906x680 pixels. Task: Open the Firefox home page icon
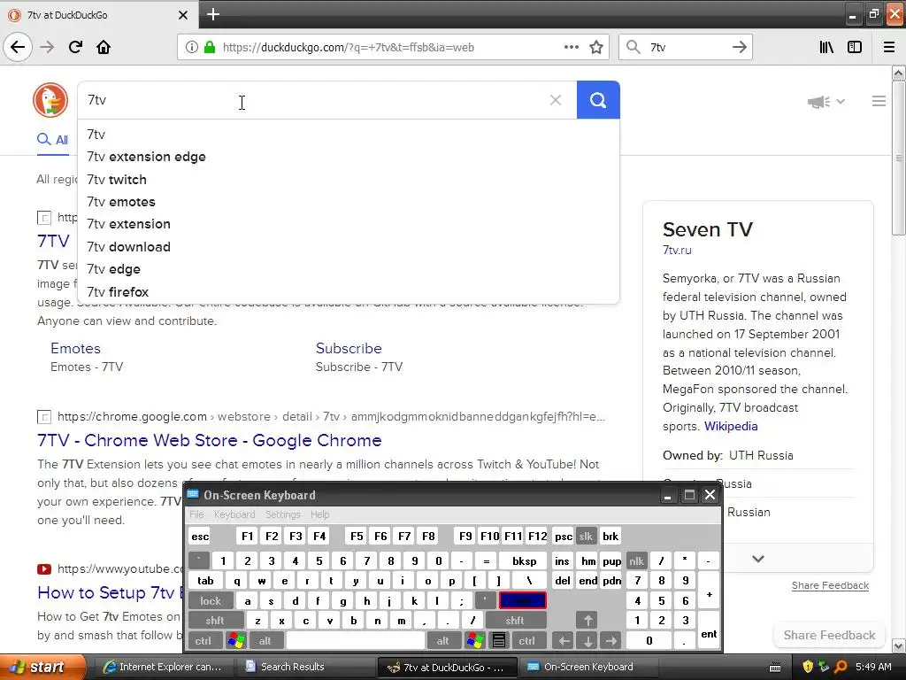[104, 47]
